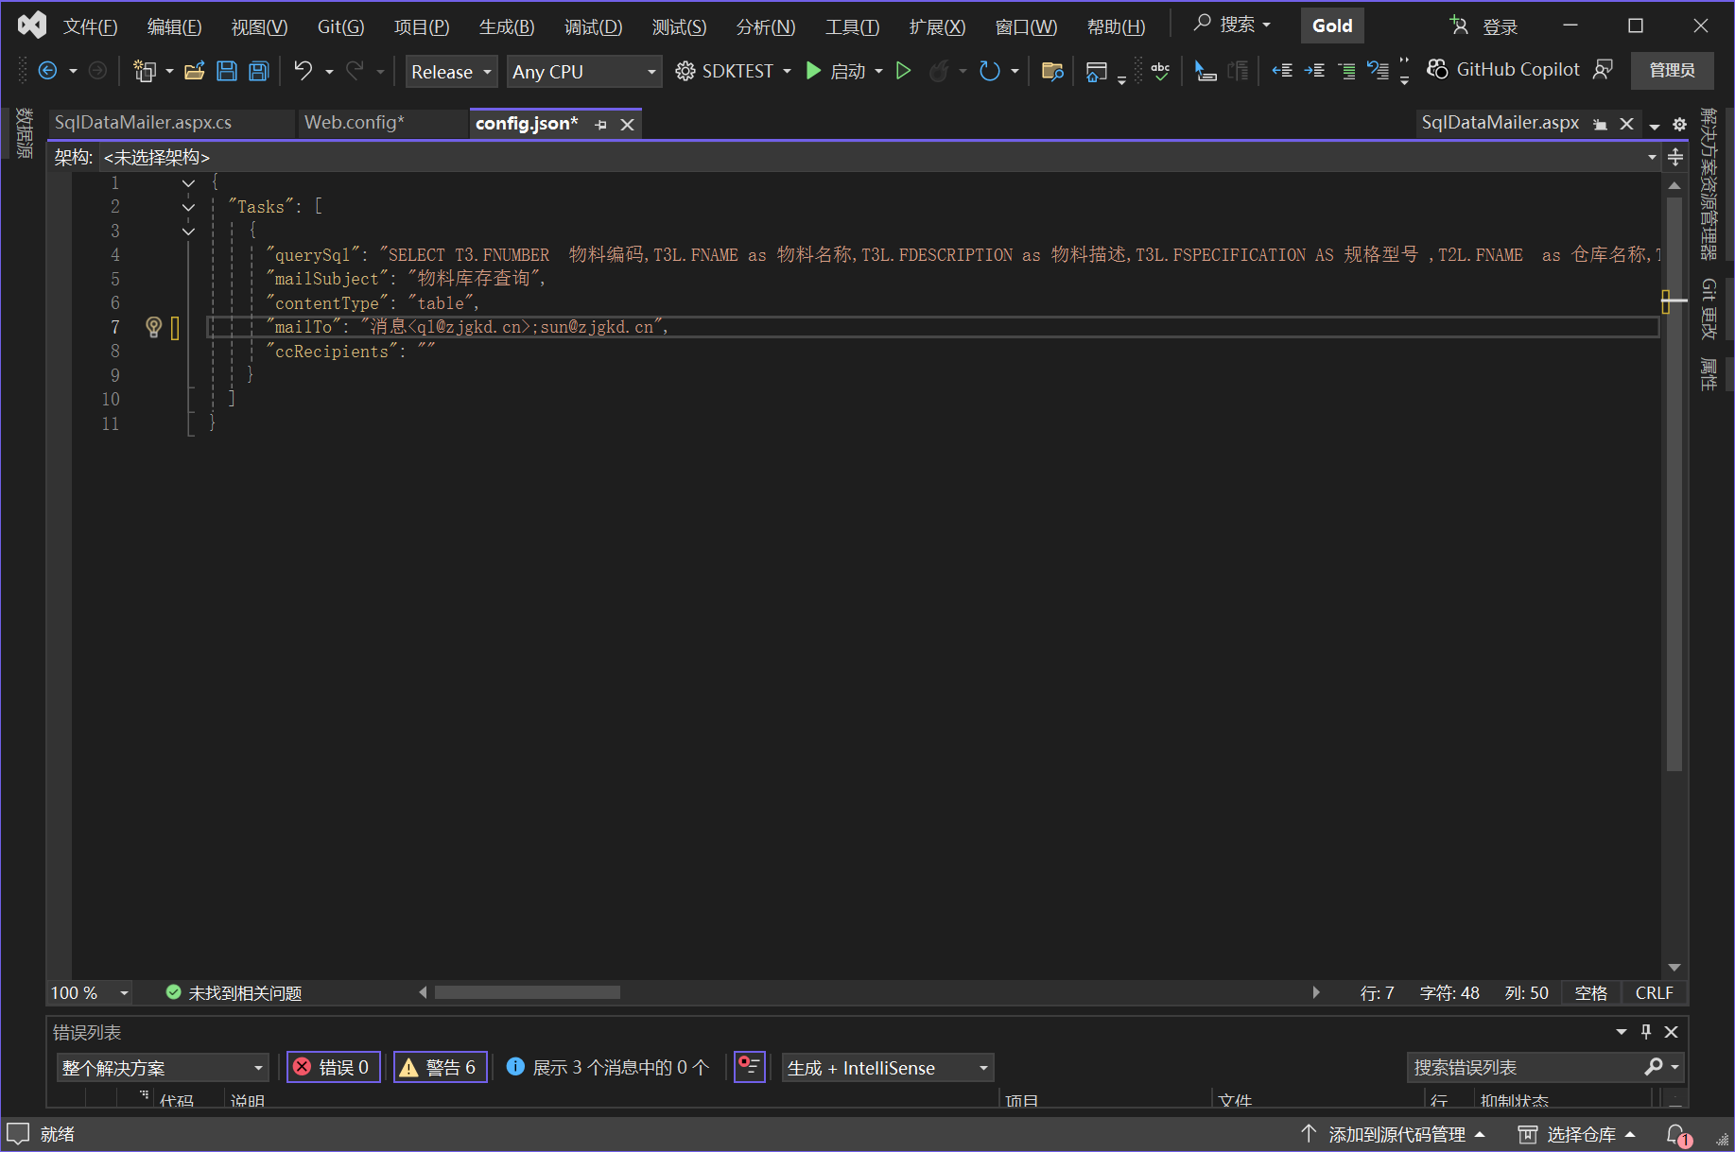This screenshot has height=1152, width=1735.
Task: Click the lightbulb quick actions icon
Action: coord(153,327)
